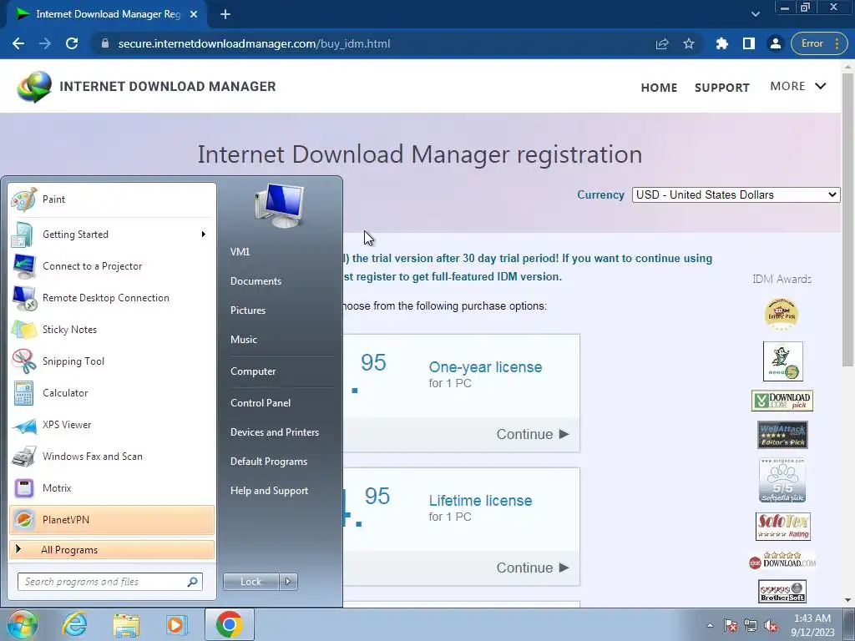Go back in Chrome

18,43
